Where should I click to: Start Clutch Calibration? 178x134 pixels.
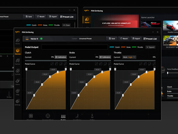[61, 57]
